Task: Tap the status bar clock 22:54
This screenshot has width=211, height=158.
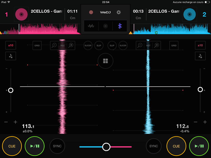Action: [106, 2]
